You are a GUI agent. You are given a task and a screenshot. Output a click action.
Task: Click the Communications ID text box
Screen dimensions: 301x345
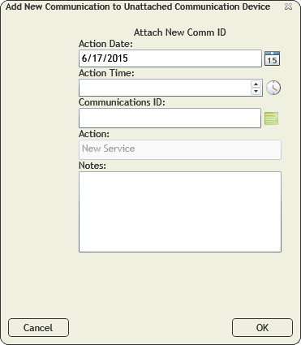coord(170,119)
